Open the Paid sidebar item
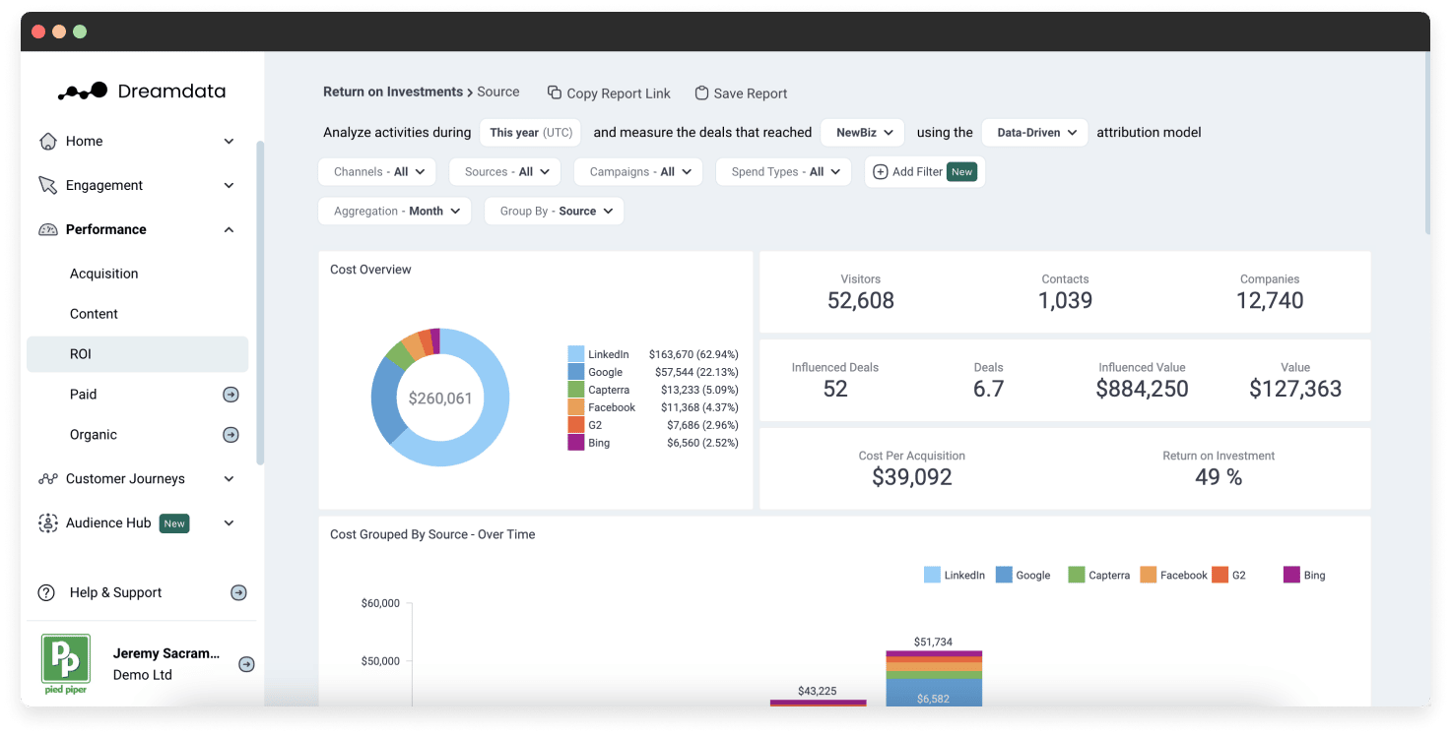 click(x=138, y=395)
